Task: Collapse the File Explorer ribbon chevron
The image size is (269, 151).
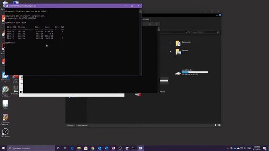Action: click(217, 15)
